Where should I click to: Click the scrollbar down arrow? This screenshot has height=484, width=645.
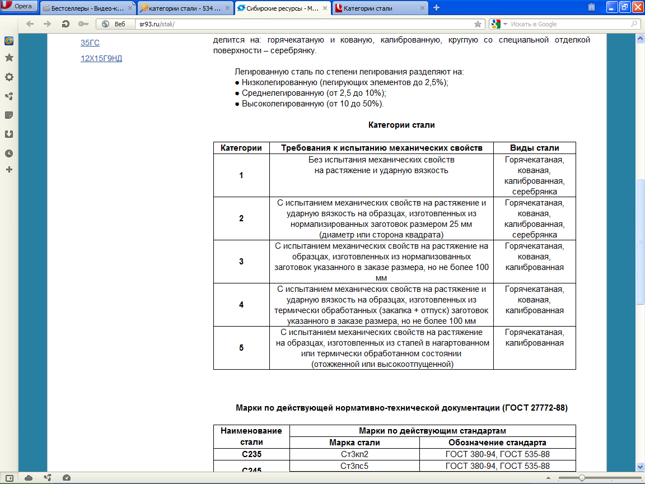(640, 467)
